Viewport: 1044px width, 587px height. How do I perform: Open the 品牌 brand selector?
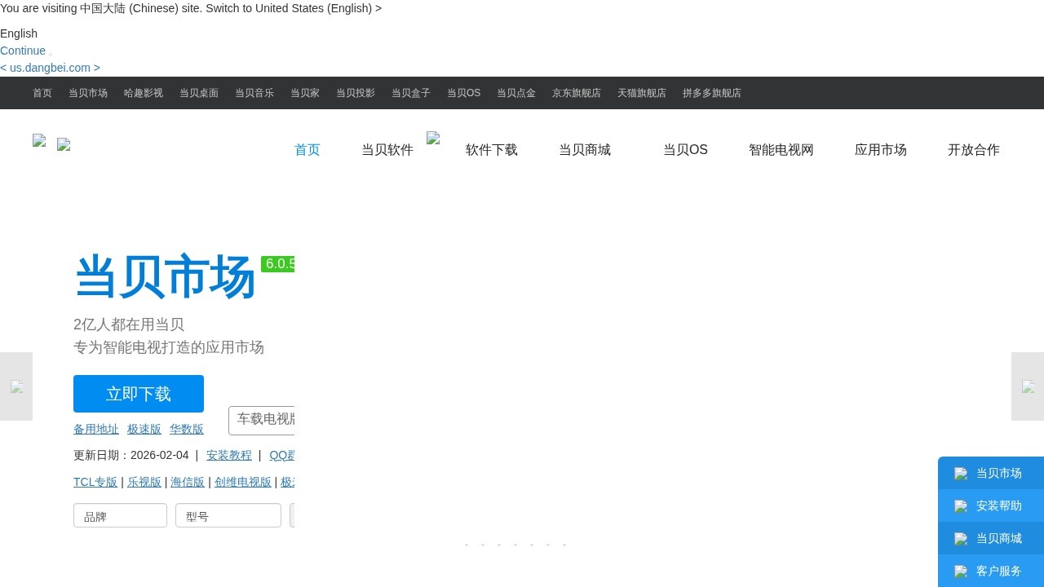coord(120,516)
